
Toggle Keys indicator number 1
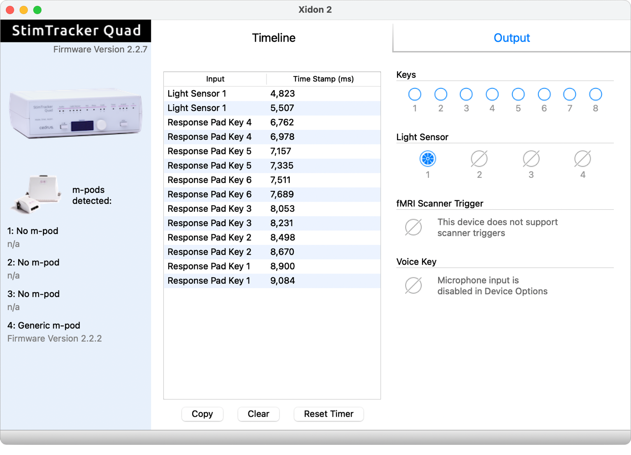point(415,94)
